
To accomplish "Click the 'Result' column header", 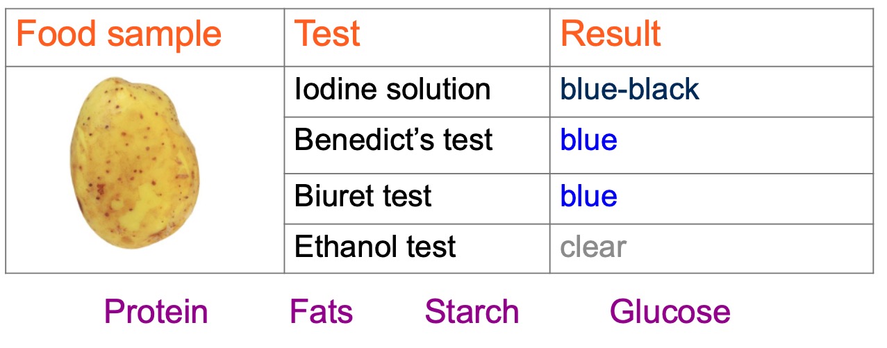I will pyautogui.click(x=611, y=34).
